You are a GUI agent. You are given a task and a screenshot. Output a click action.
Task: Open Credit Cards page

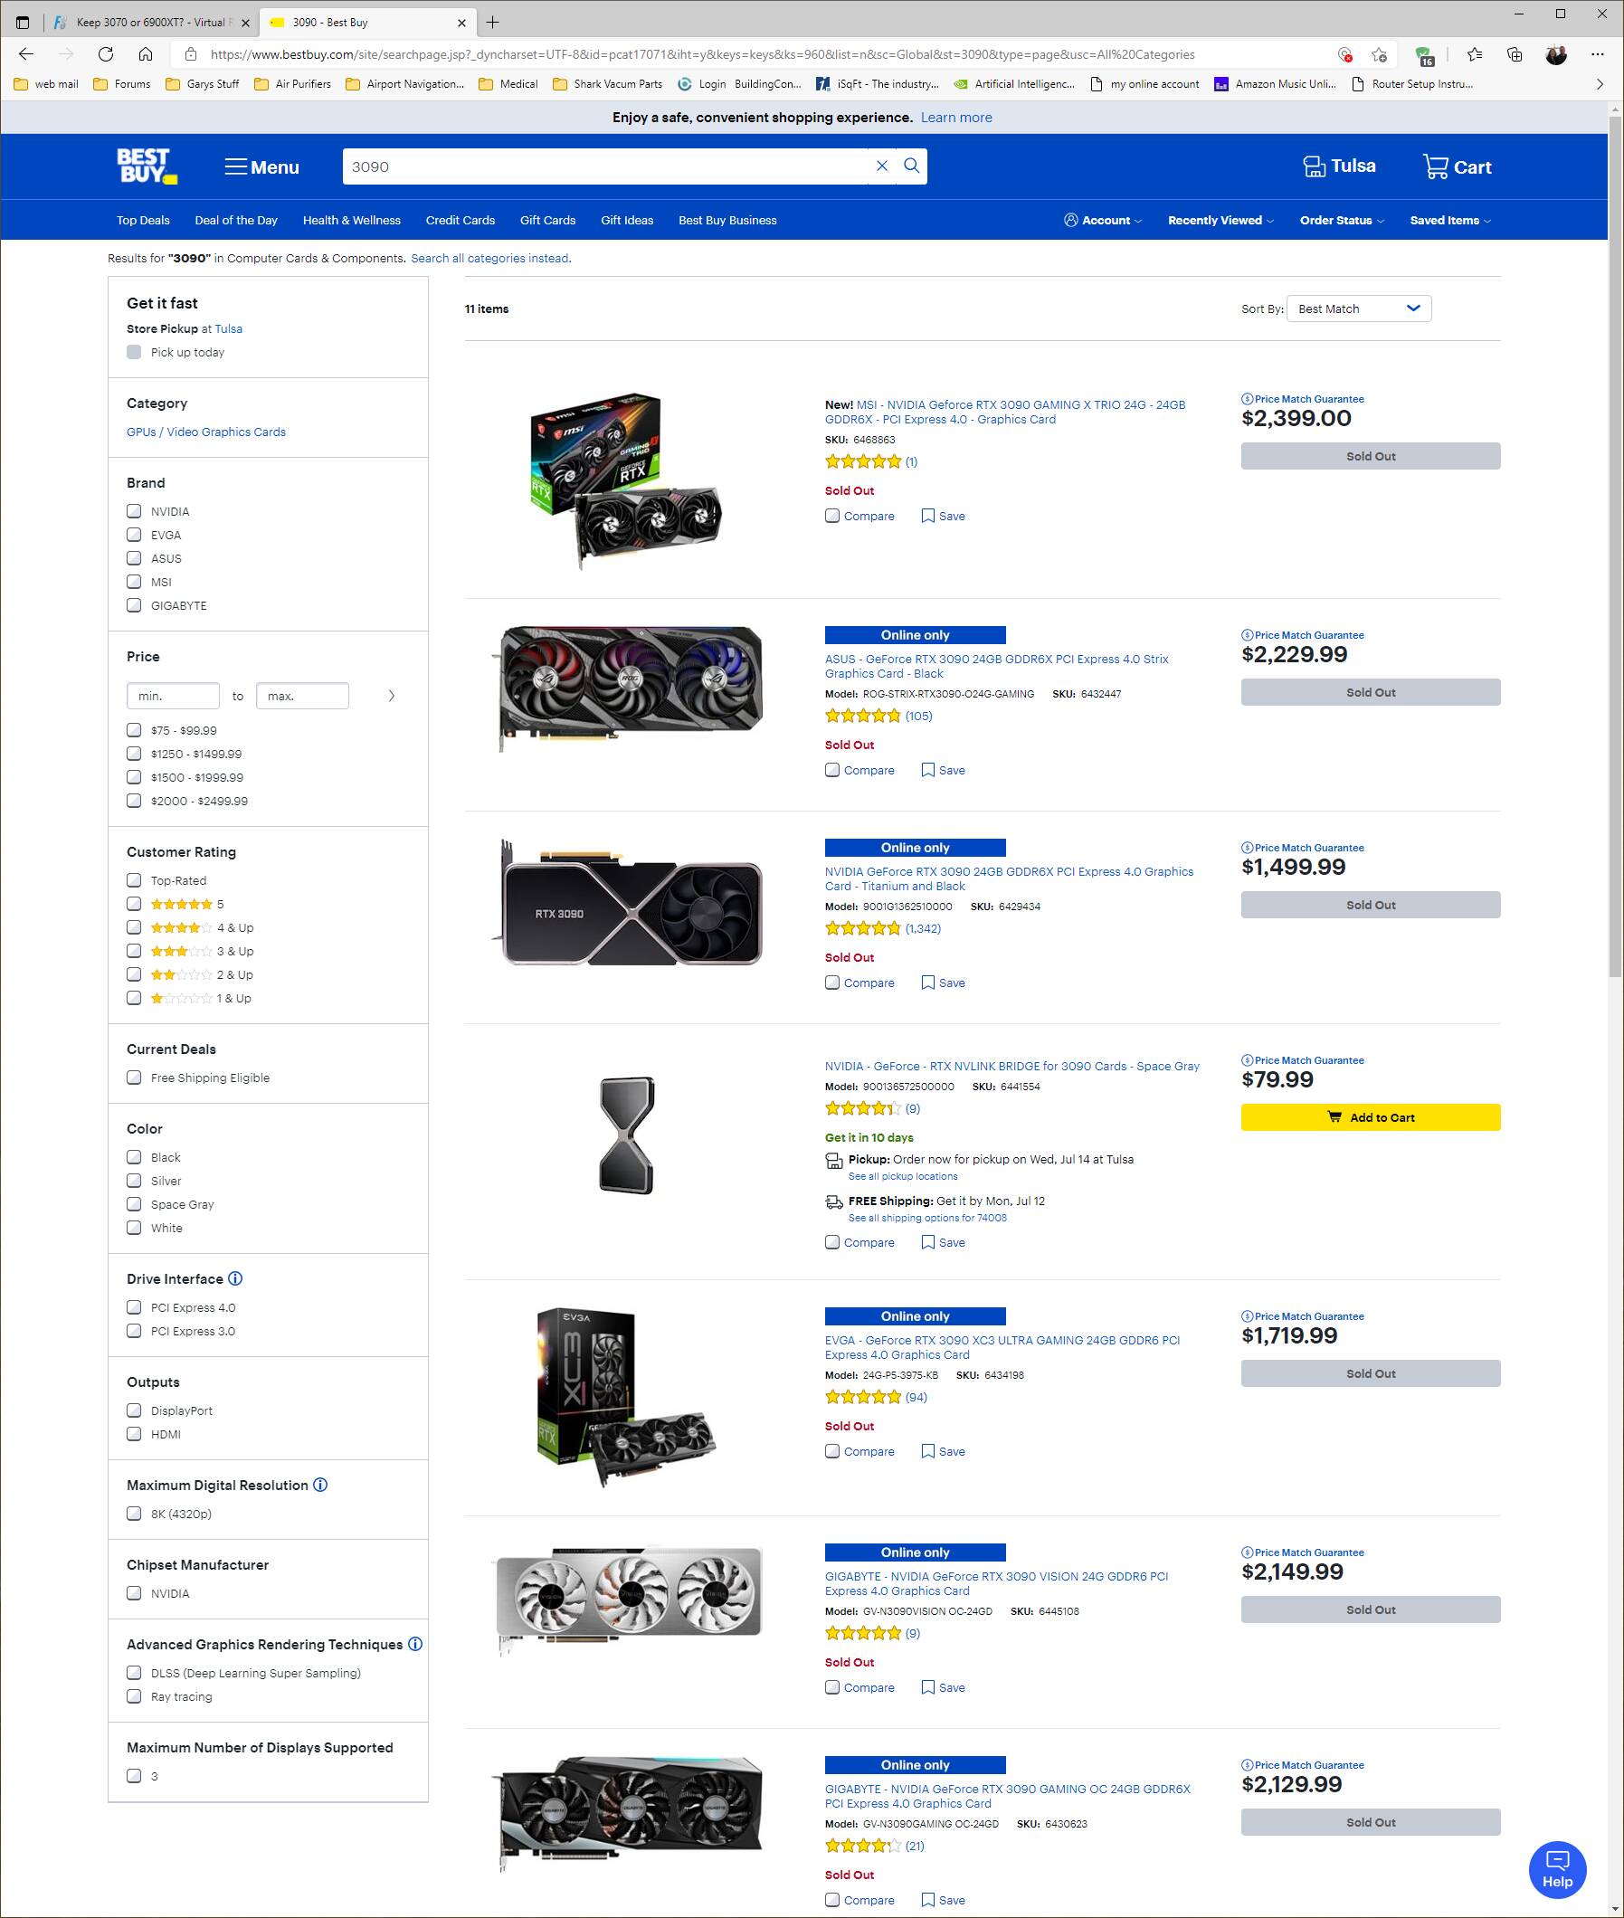[461, 220]
